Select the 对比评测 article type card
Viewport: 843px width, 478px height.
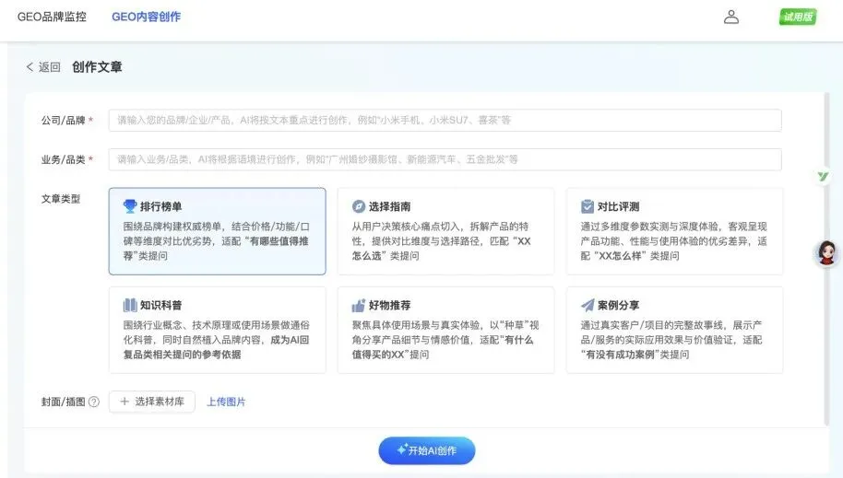(674, 231)
